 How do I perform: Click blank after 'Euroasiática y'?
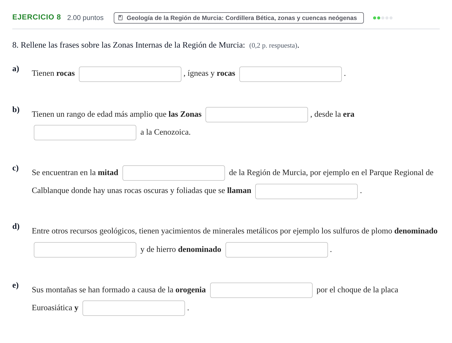coord(134,308)
